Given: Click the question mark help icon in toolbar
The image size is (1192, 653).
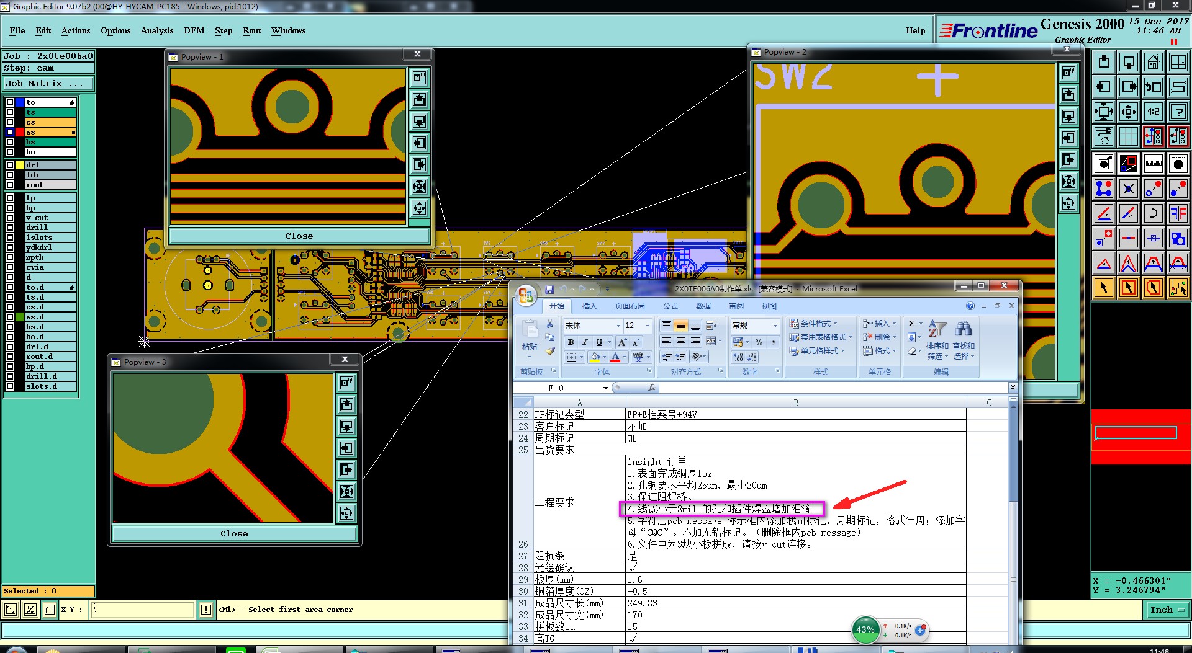Looking at the screenshot, I should point(1178,112).
